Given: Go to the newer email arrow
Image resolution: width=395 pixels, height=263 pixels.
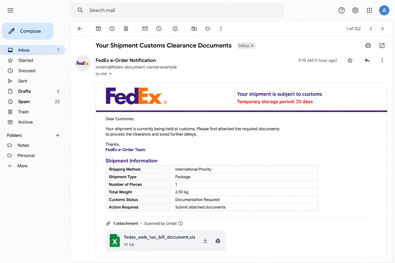Looking at the screenshot, I should point(371,29).
